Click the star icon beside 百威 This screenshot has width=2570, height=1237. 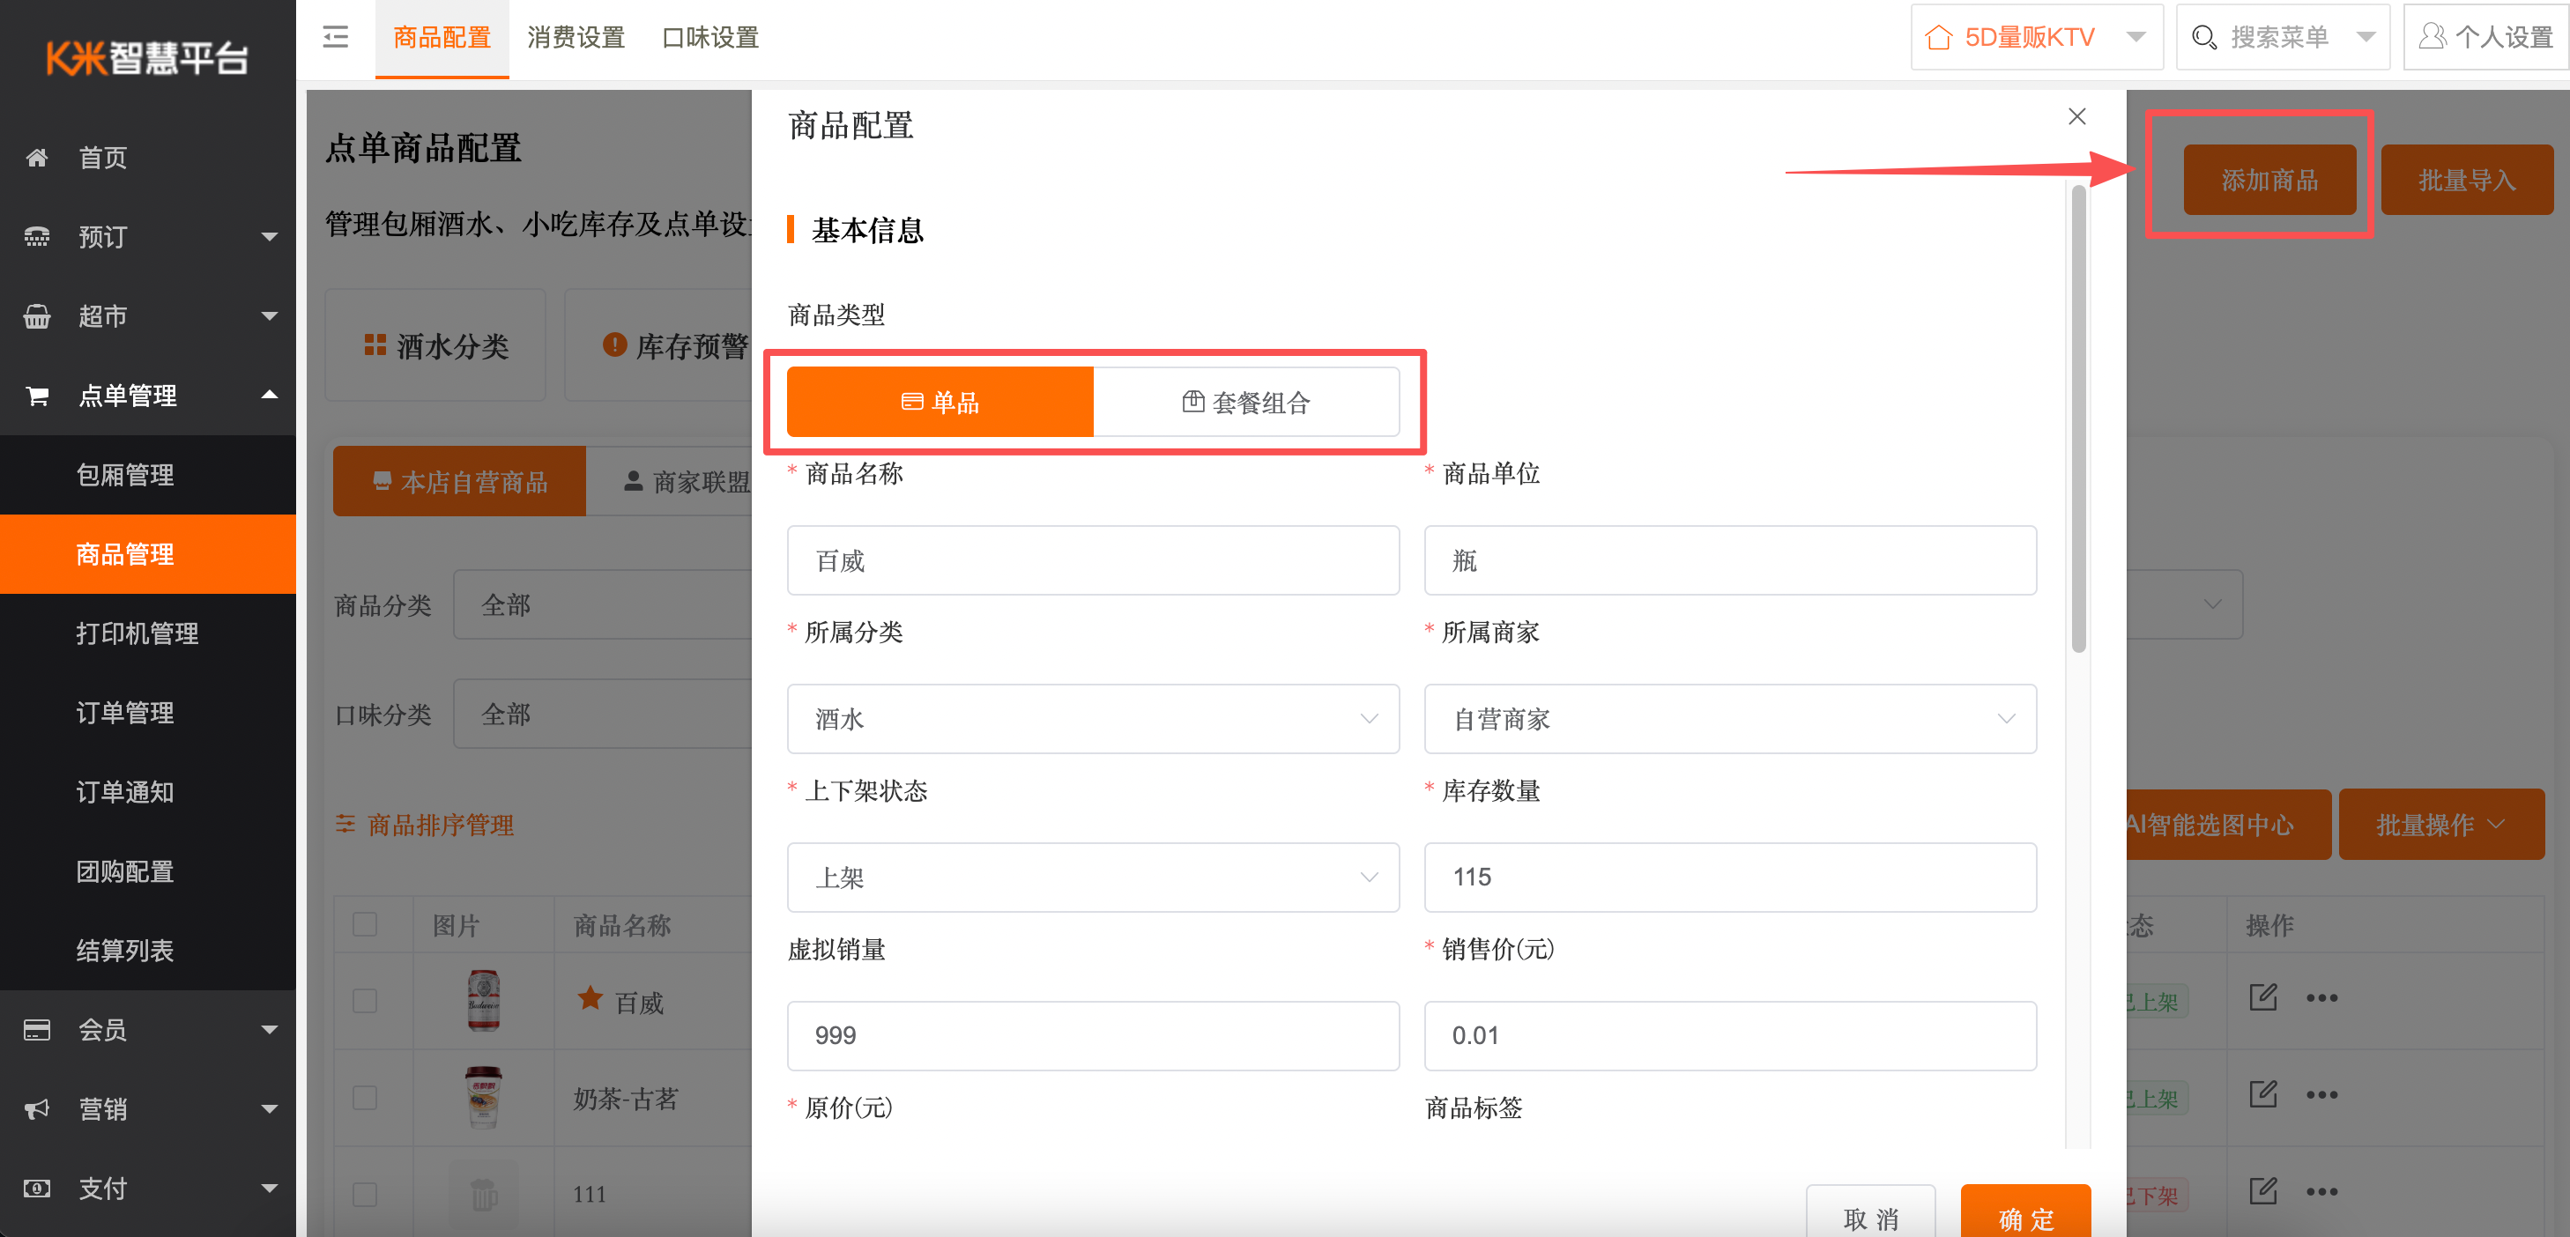(x=591, y=998)
